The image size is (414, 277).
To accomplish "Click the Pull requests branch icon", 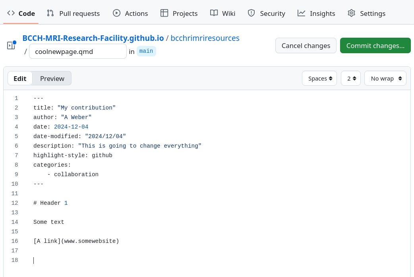I will [x=50, y=13].
